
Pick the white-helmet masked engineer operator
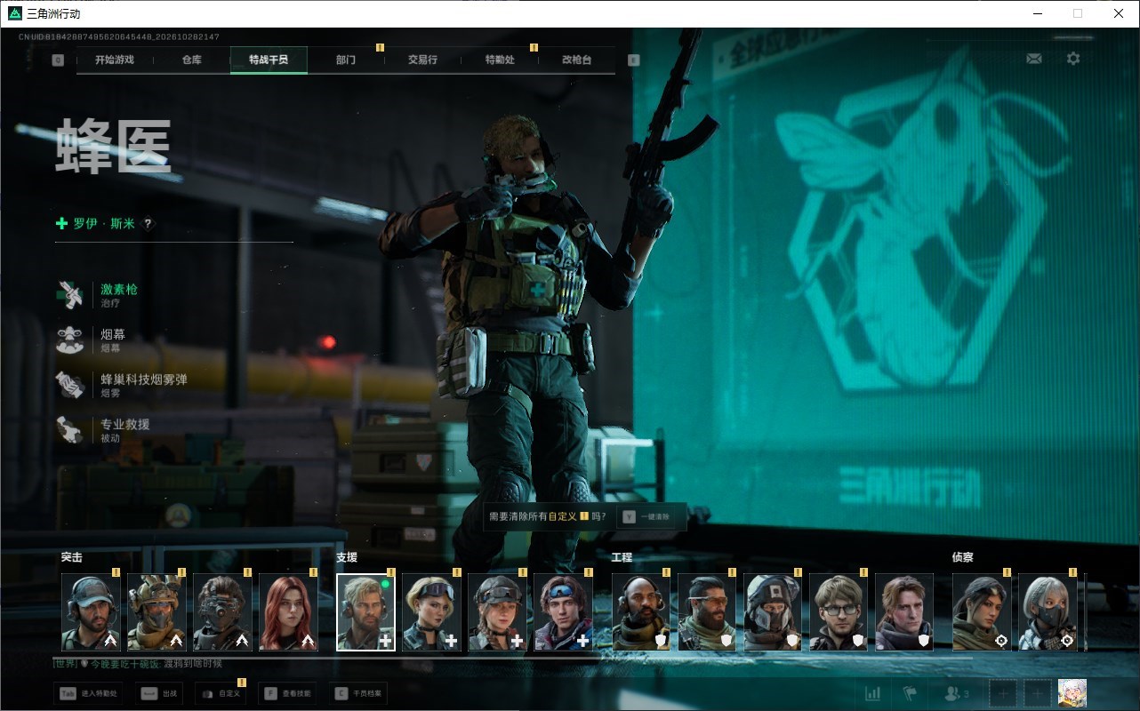coord(774,612)
